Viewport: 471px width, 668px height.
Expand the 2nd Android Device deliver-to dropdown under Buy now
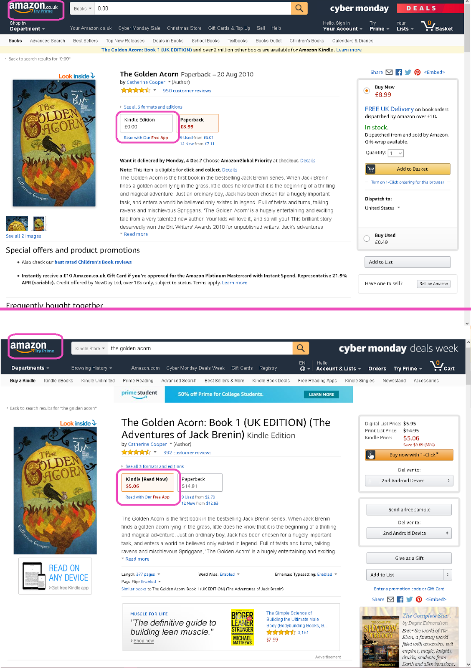pos(409,481)
